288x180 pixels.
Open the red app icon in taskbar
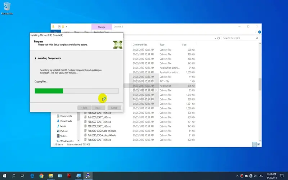[x=69, y=176]
